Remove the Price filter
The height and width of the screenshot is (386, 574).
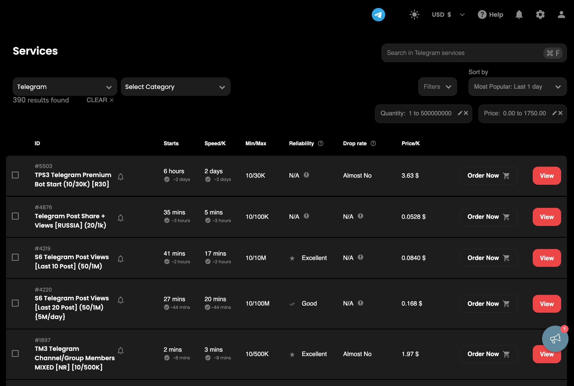561,113
